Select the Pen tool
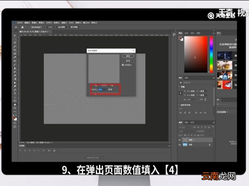Image resolution: width=249 pixels, height=186 pixels. 15,90
